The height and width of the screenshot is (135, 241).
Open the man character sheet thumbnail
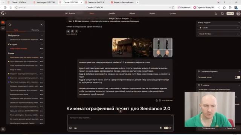pyautogui.click(x=163, y=48)
